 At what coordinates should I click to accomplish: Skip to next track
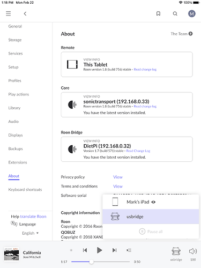(114, 250)
